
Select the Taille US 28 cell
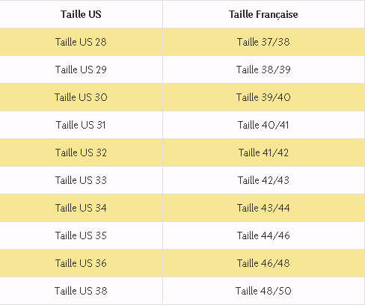pos(81,42)
